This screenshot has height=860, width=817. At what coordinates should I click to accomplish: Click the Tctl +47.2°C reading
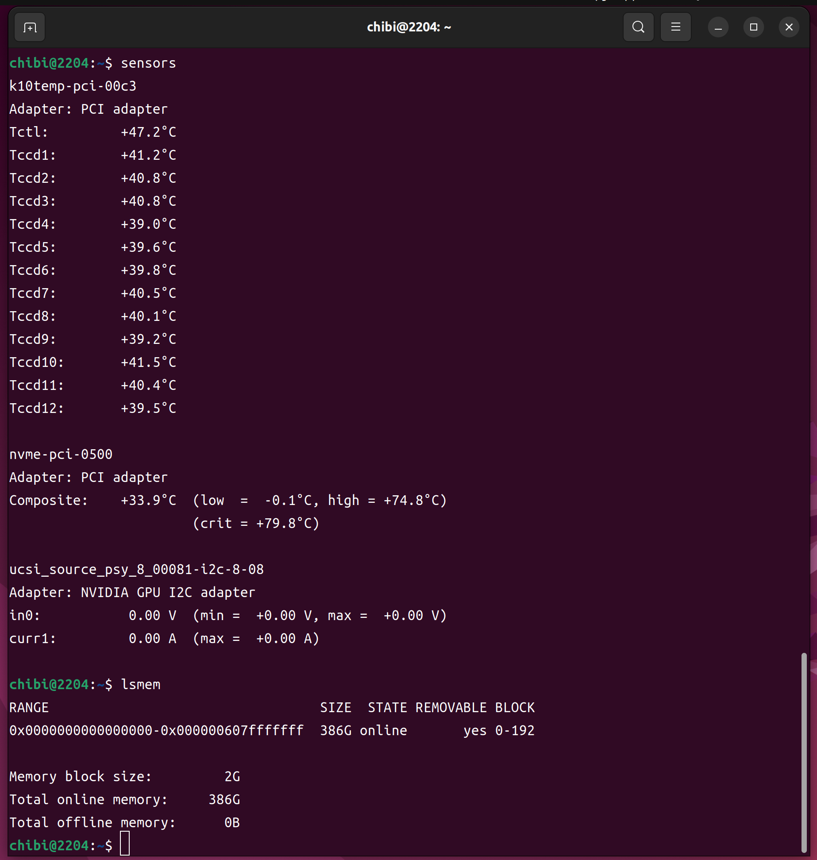[148, 132]
